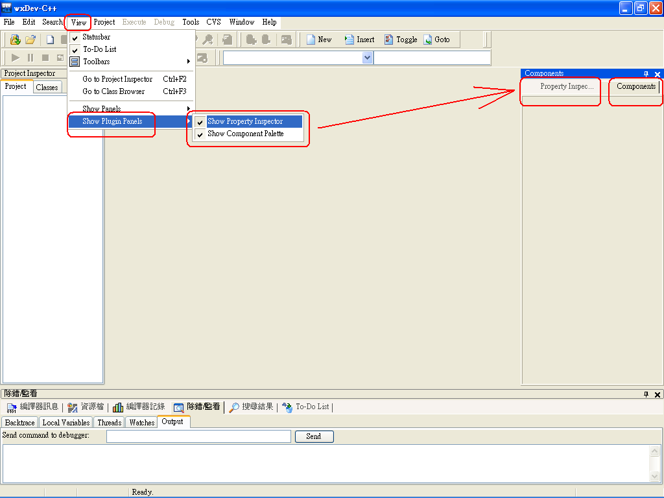Expand the Show Panels submenu
Viewport: 664px width, 498px height.
click(x=132, y=109)
